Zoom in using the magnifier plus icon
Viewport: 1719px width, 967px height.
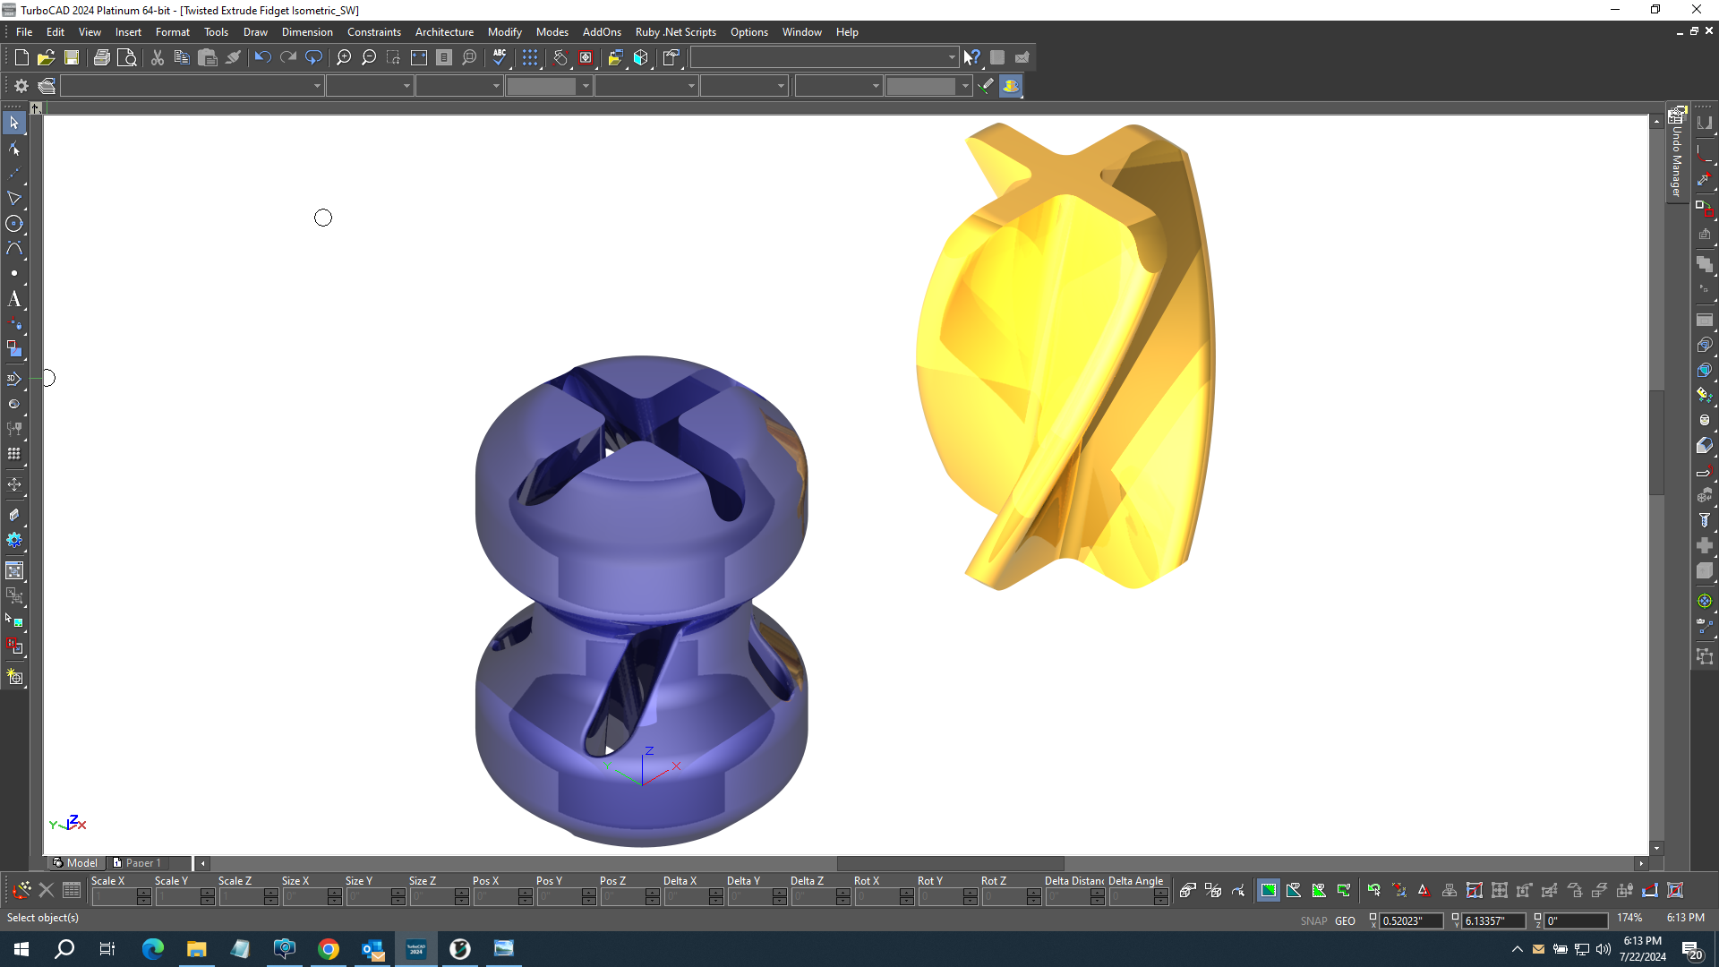pyautogui.click(x=344, y=57)
